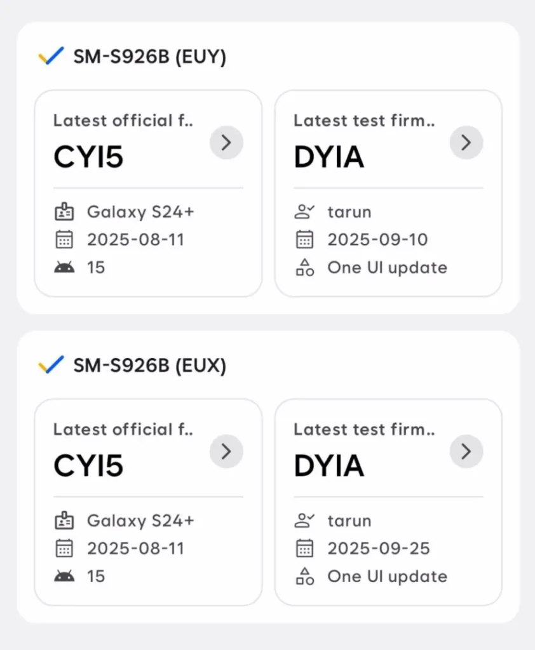The height and width of the screenshot is (650, 535).
Task: Expand EUX latest official firmware chevron
Action: (226, 451)
